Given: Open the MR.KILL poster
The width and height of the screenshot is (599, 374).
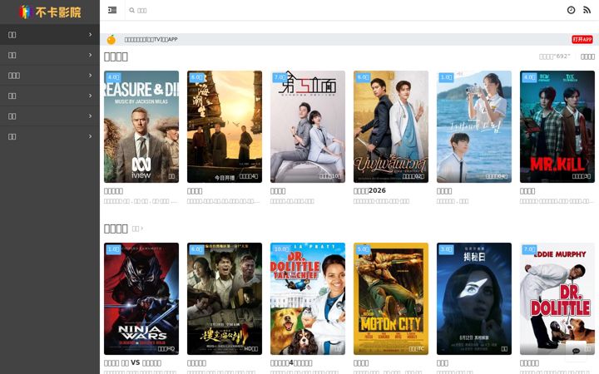Looking at the screenshot, I should [x=557, y=126].
